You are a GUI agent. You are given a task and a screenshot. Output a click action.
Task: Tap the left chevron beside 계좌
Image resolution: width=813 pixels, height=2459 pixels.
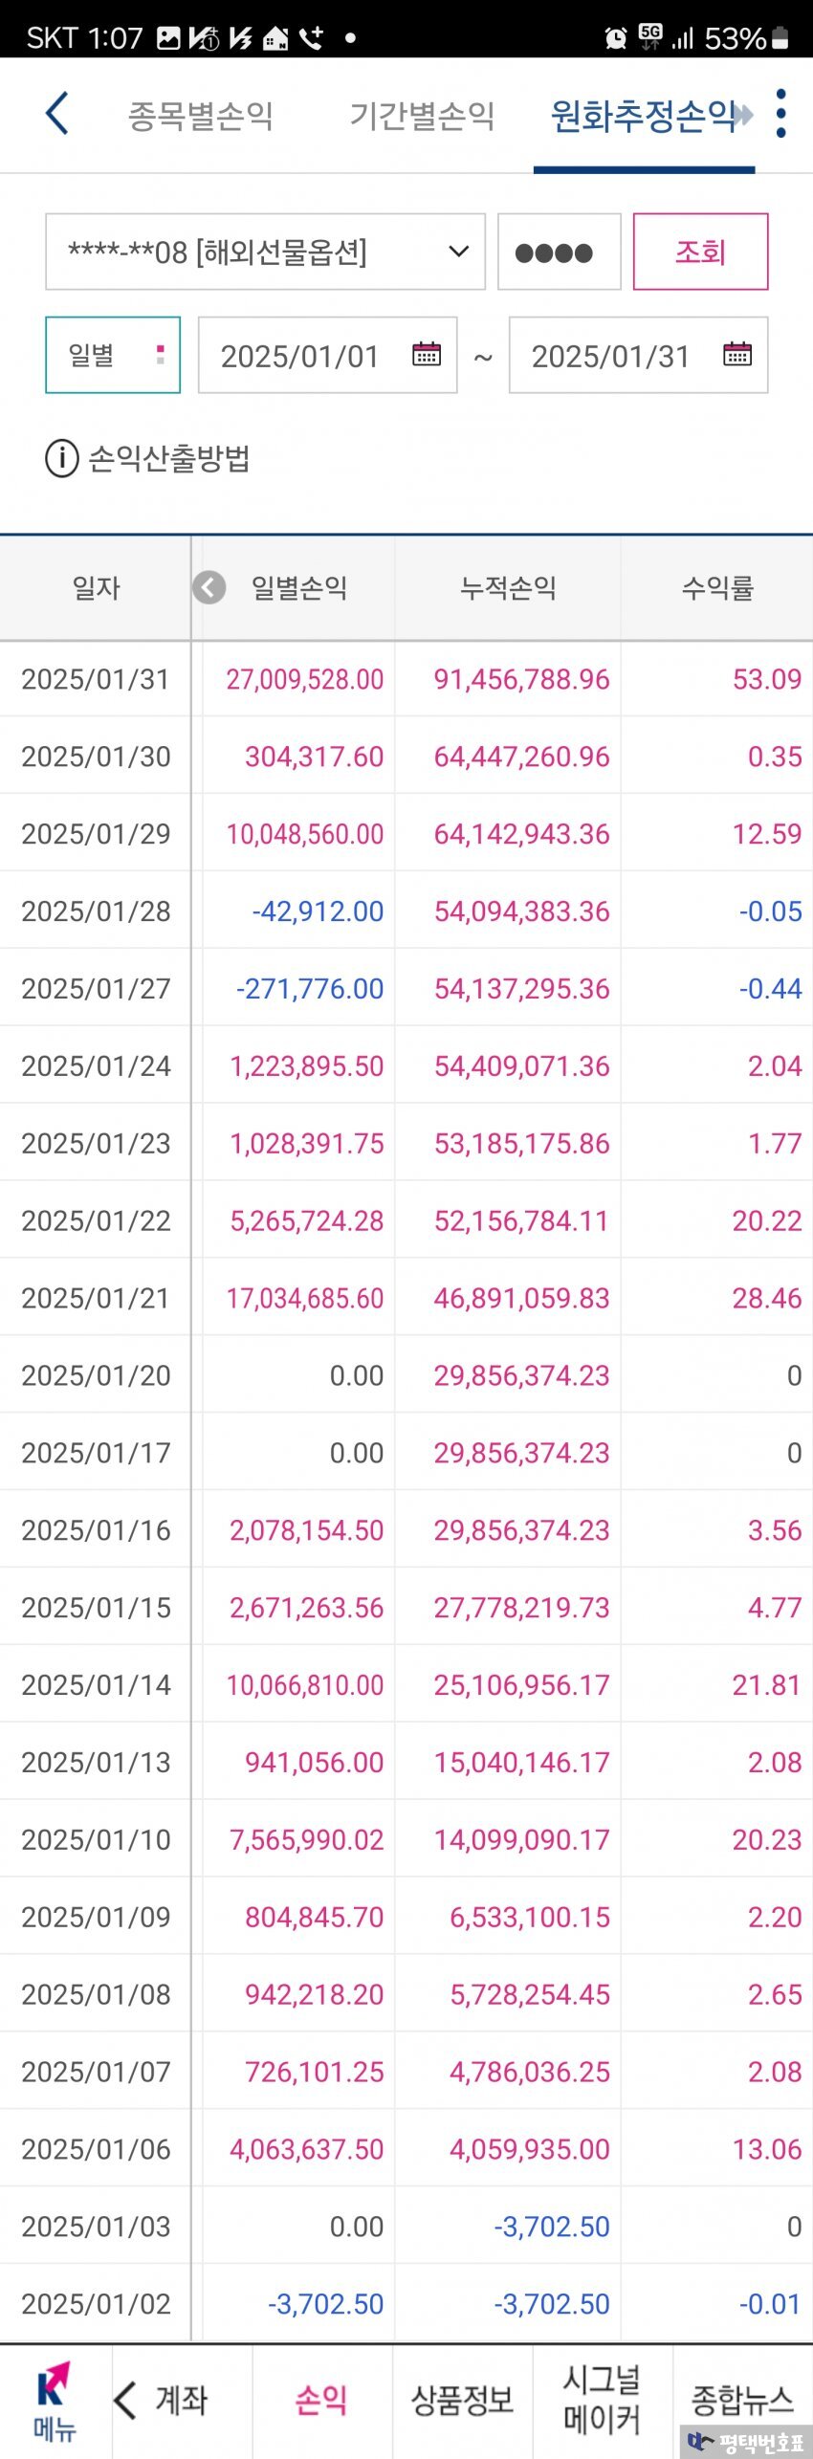125,2401
